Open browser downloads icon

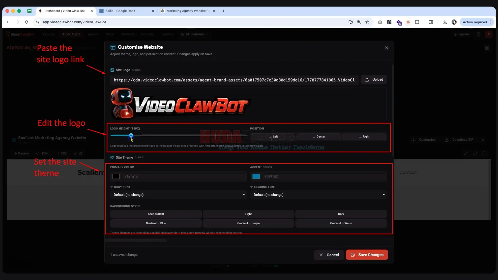click(445, 22)
